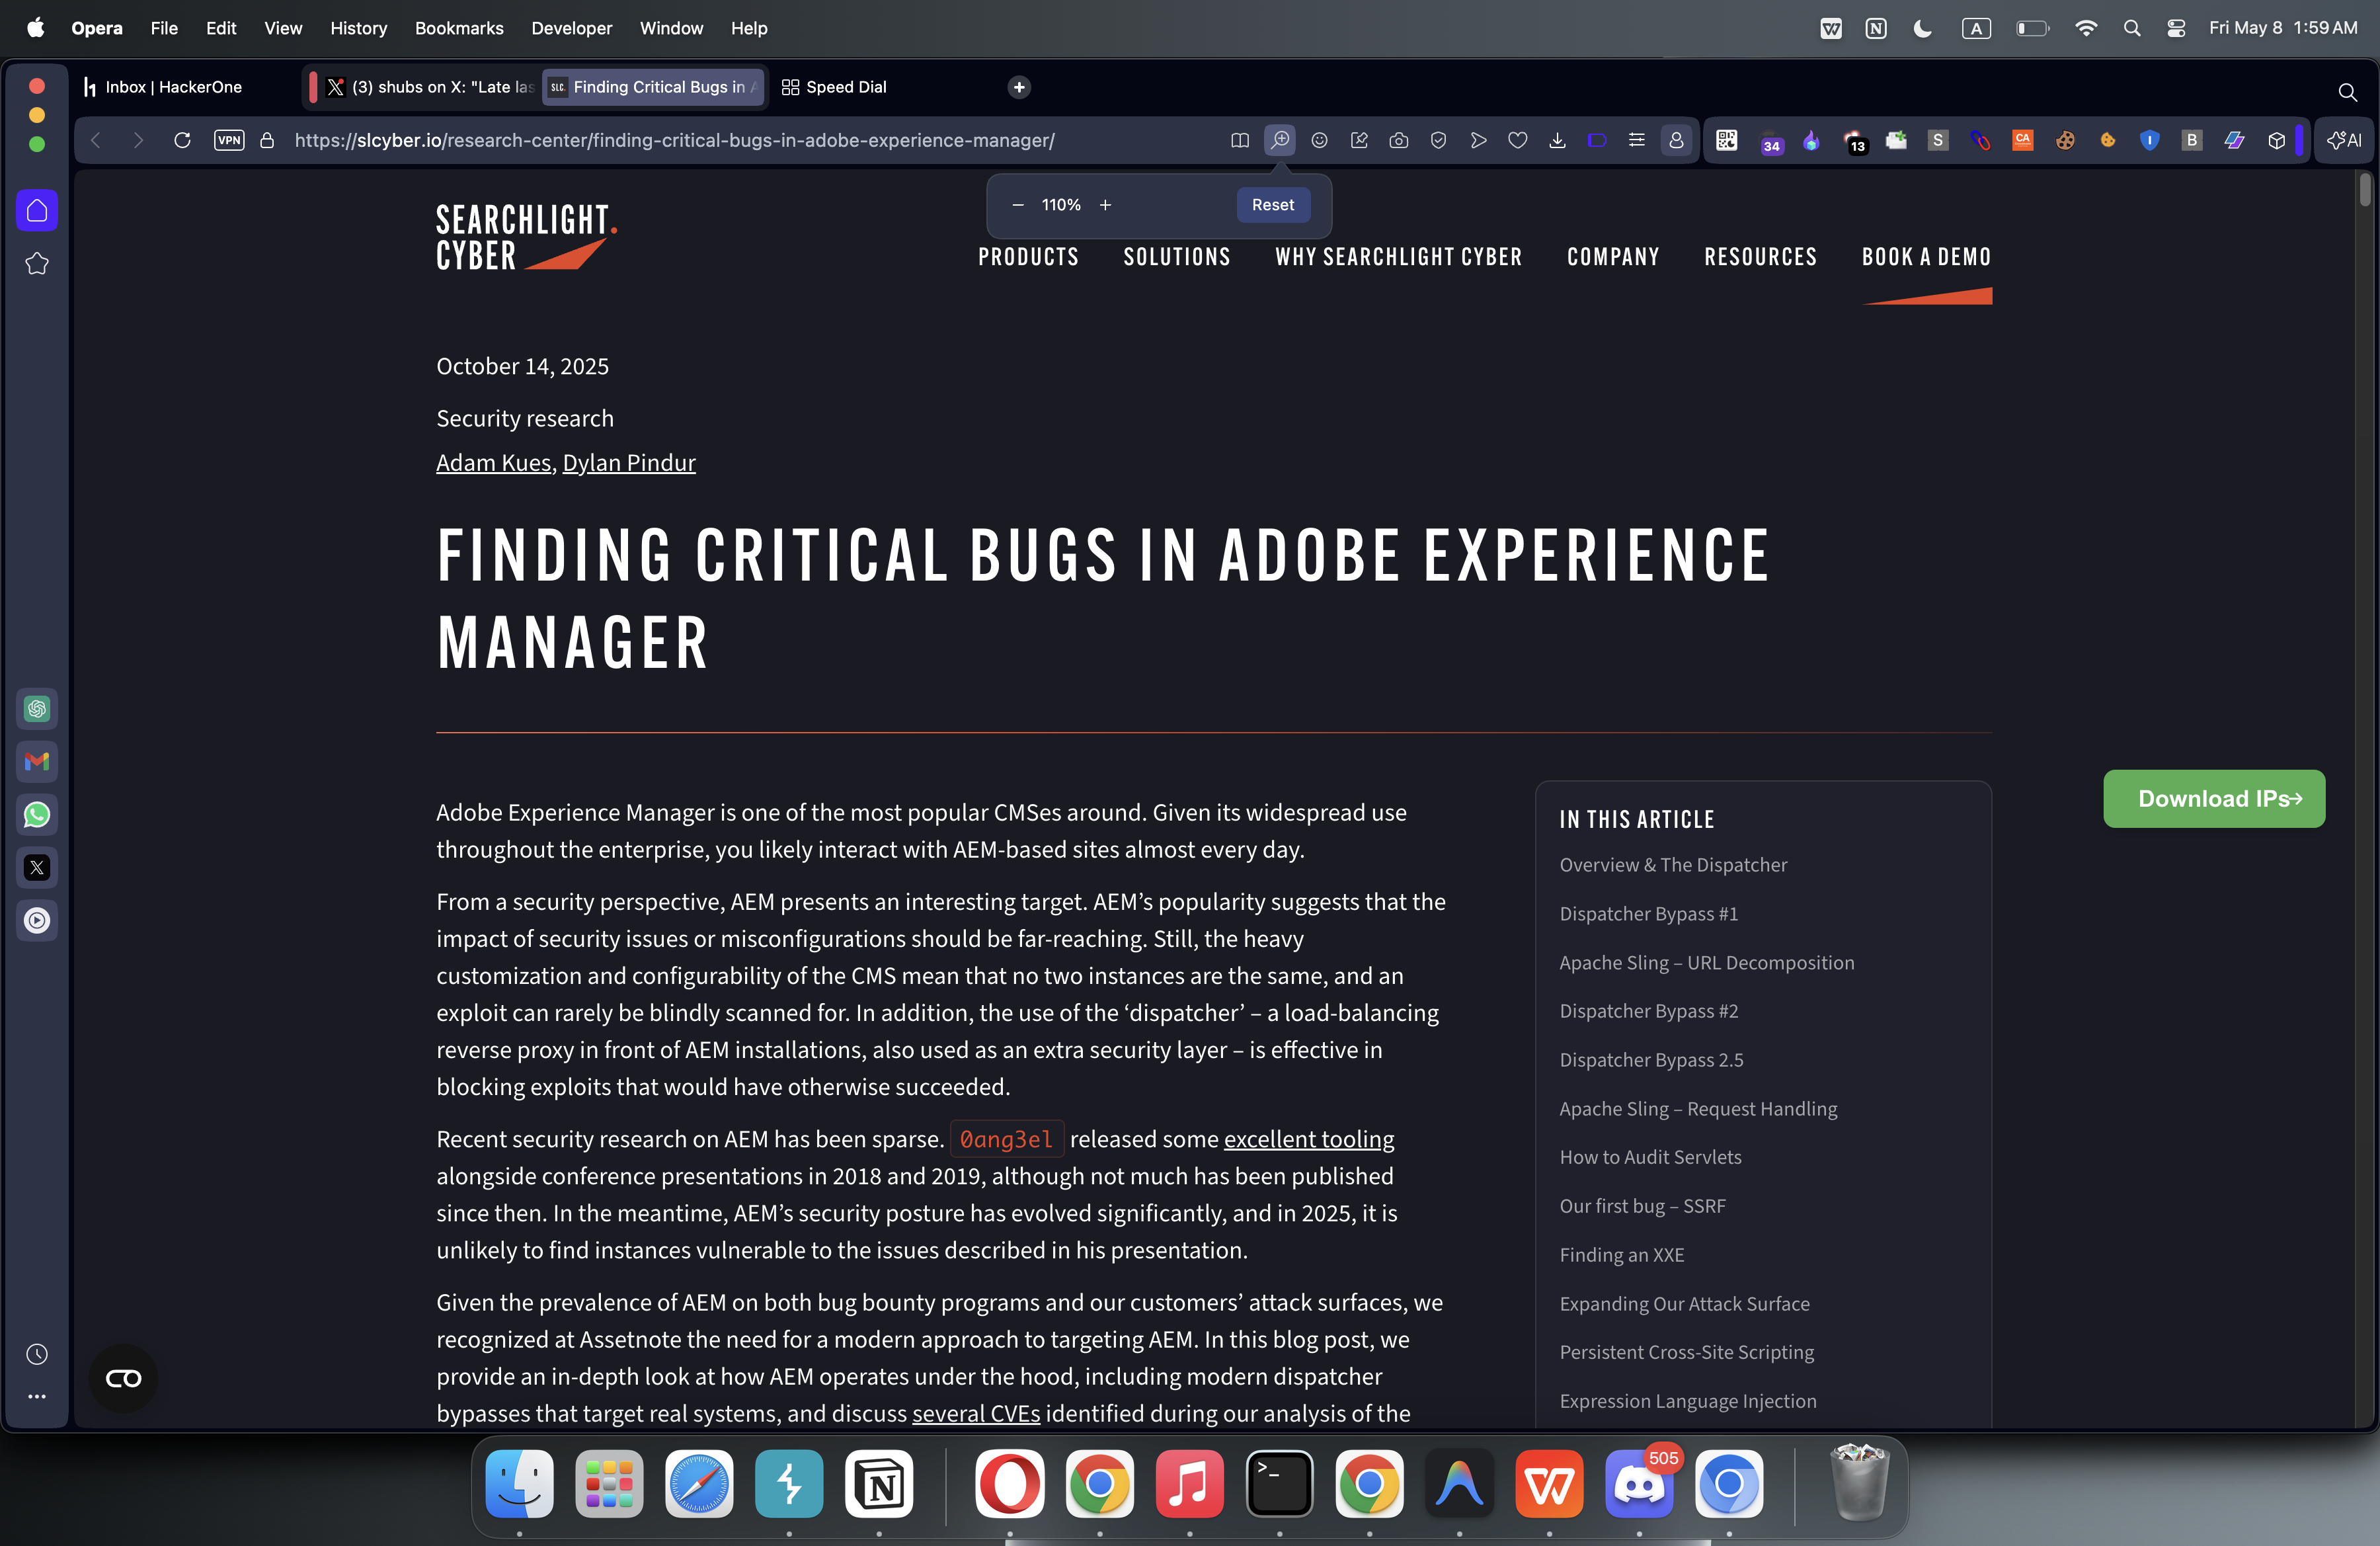Screen dimensions: 2380x1546
Task: Click the send flow arrow icon
Action: click(1478, 140)
